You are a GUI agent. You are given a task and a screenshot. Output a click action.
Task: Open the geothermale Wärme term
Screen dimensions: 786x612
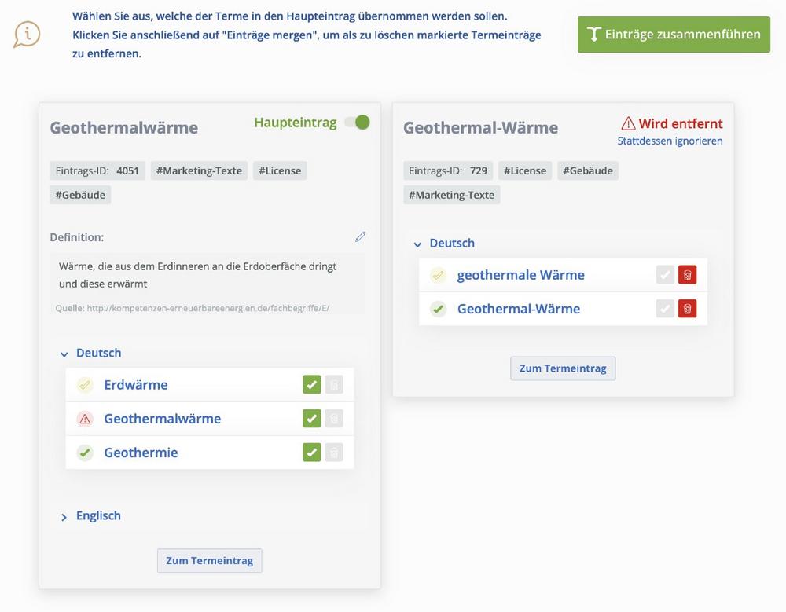[521, 275]
